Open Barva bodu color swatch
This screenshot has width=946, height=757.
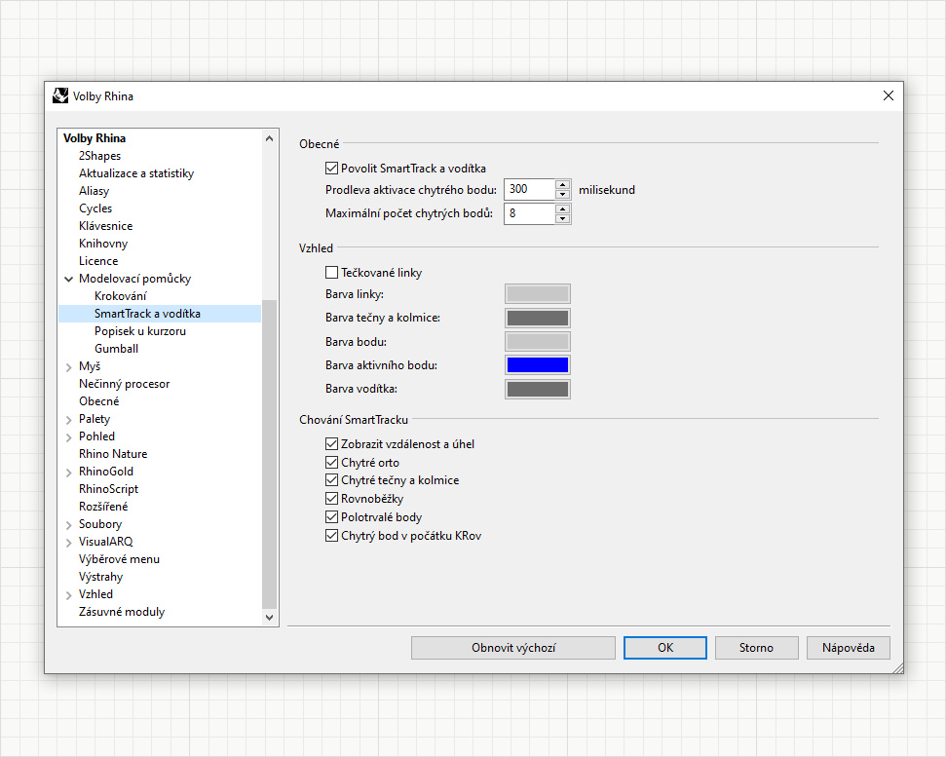[x=538, y=341]
